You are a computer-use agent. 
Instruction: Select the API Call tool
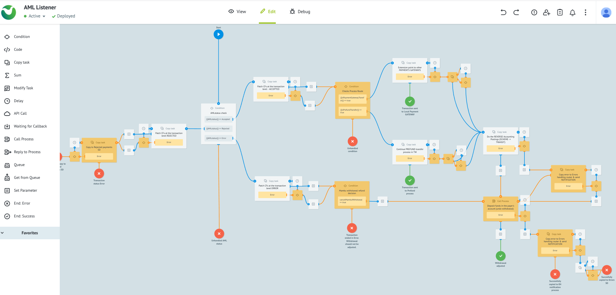point(20,114)
